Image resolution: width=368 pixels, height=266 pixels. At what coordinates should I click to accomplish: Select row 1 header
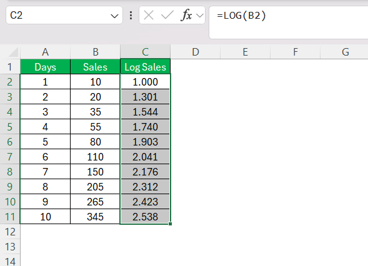pos(10,67)
